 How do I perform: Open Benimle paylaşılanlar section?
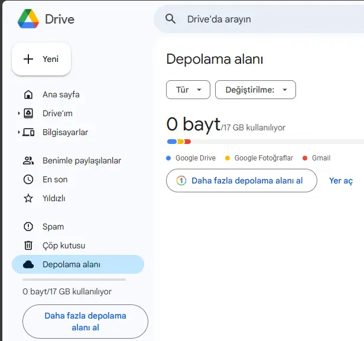tap(78, 160)
